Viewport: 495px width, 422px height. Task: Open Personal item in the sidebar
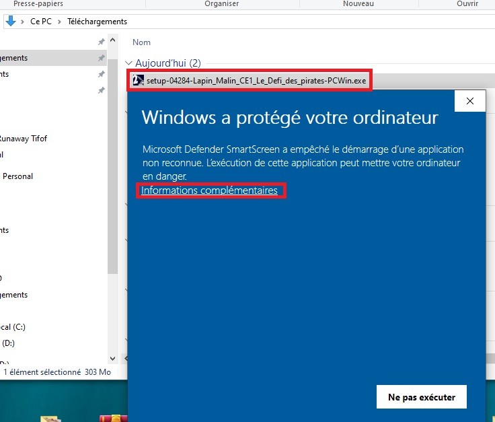pos(17,176)
